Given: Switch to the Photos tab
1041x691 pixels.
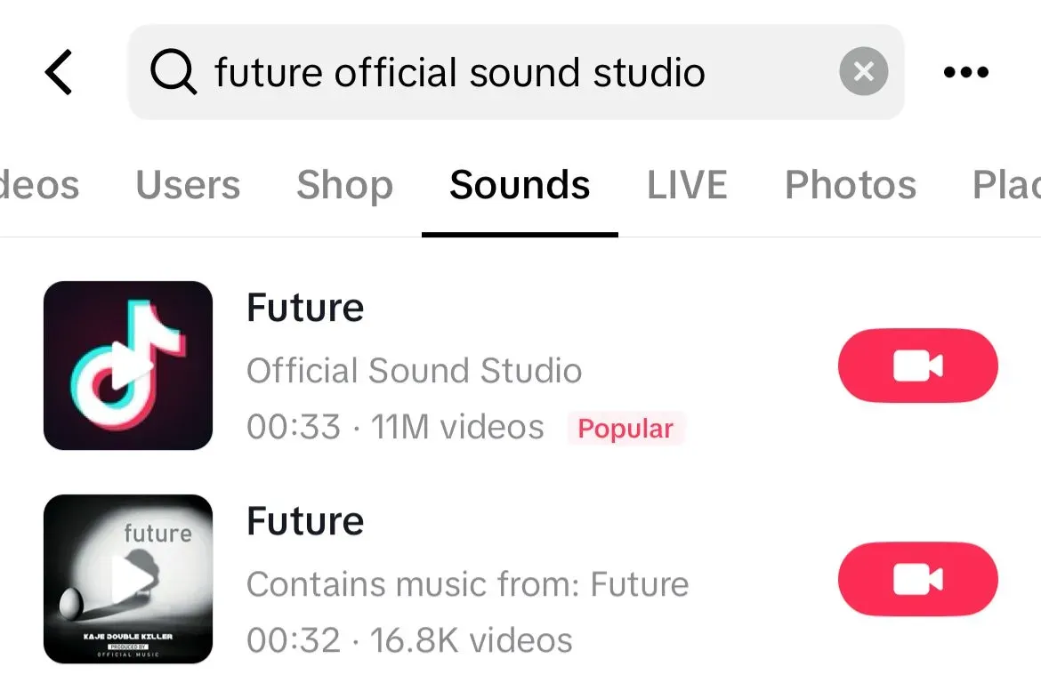Looking at the screenshot, I should click(x=850, y=185).
